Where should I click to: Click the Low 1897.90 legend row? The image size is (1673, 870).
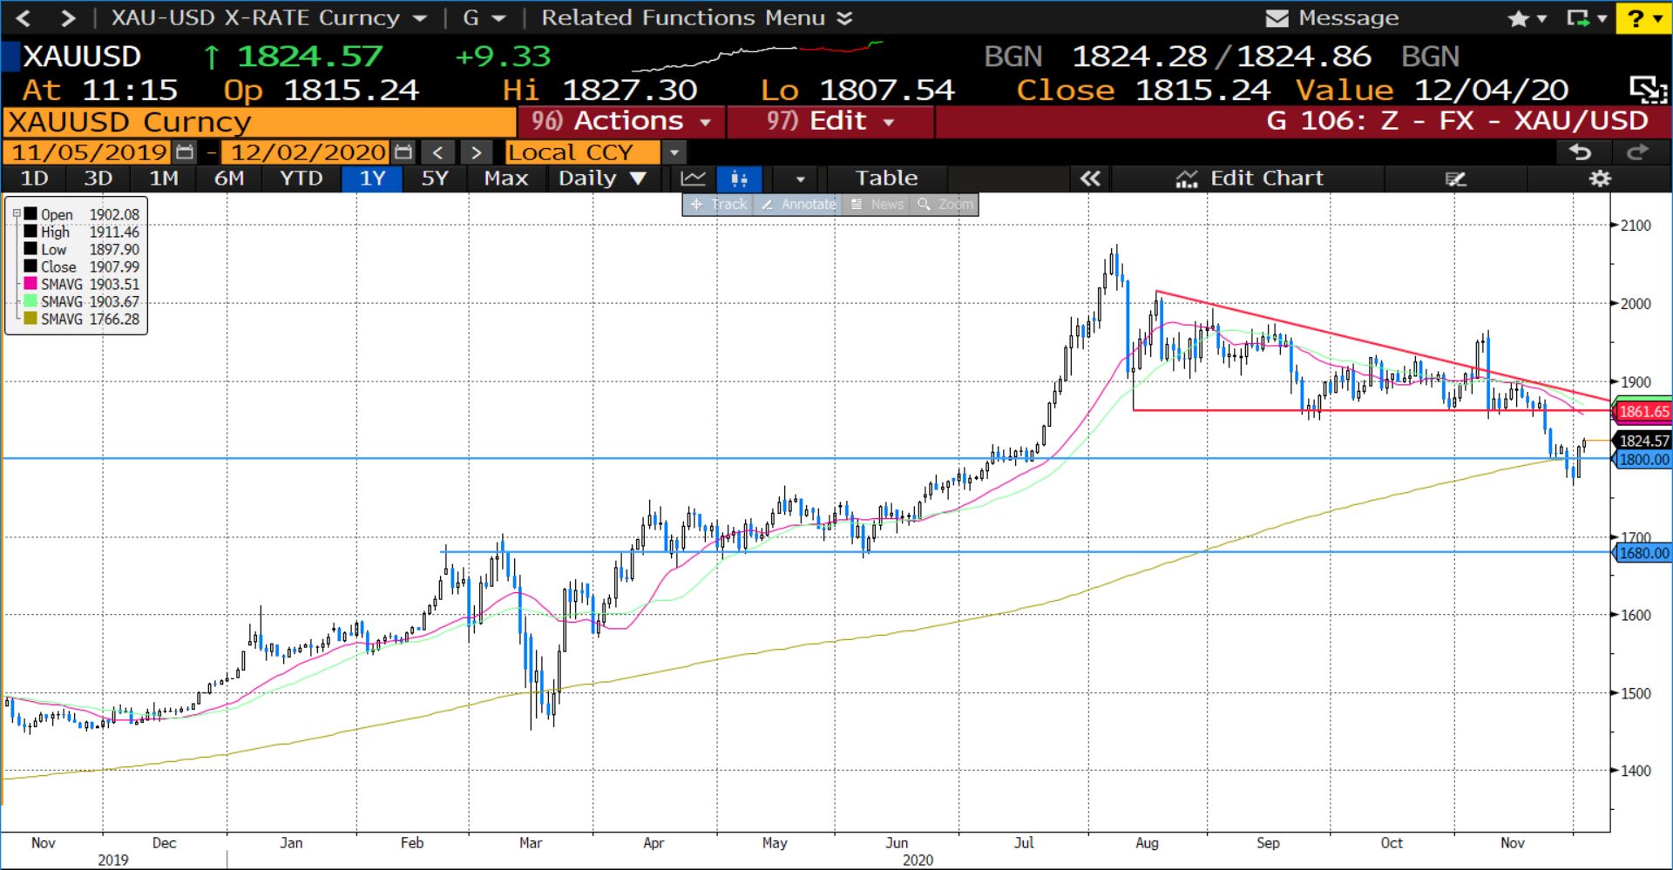82,249
